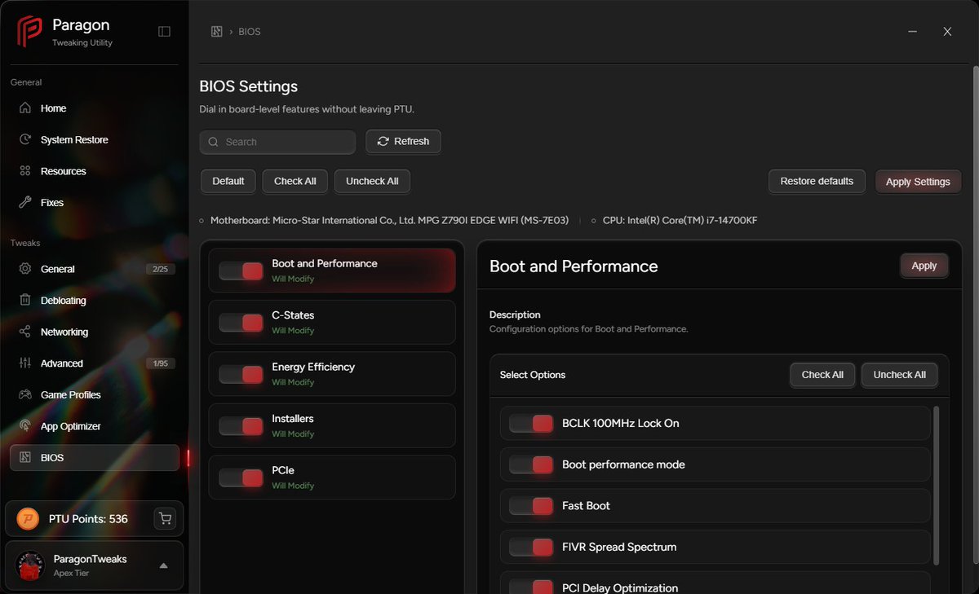
Task: Check All in Select Options panel
Action: point(822,375)
